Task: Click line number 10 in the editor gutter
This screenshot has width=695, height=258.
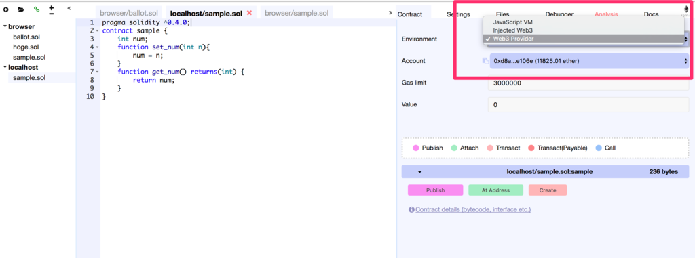Action: point(90,96)
